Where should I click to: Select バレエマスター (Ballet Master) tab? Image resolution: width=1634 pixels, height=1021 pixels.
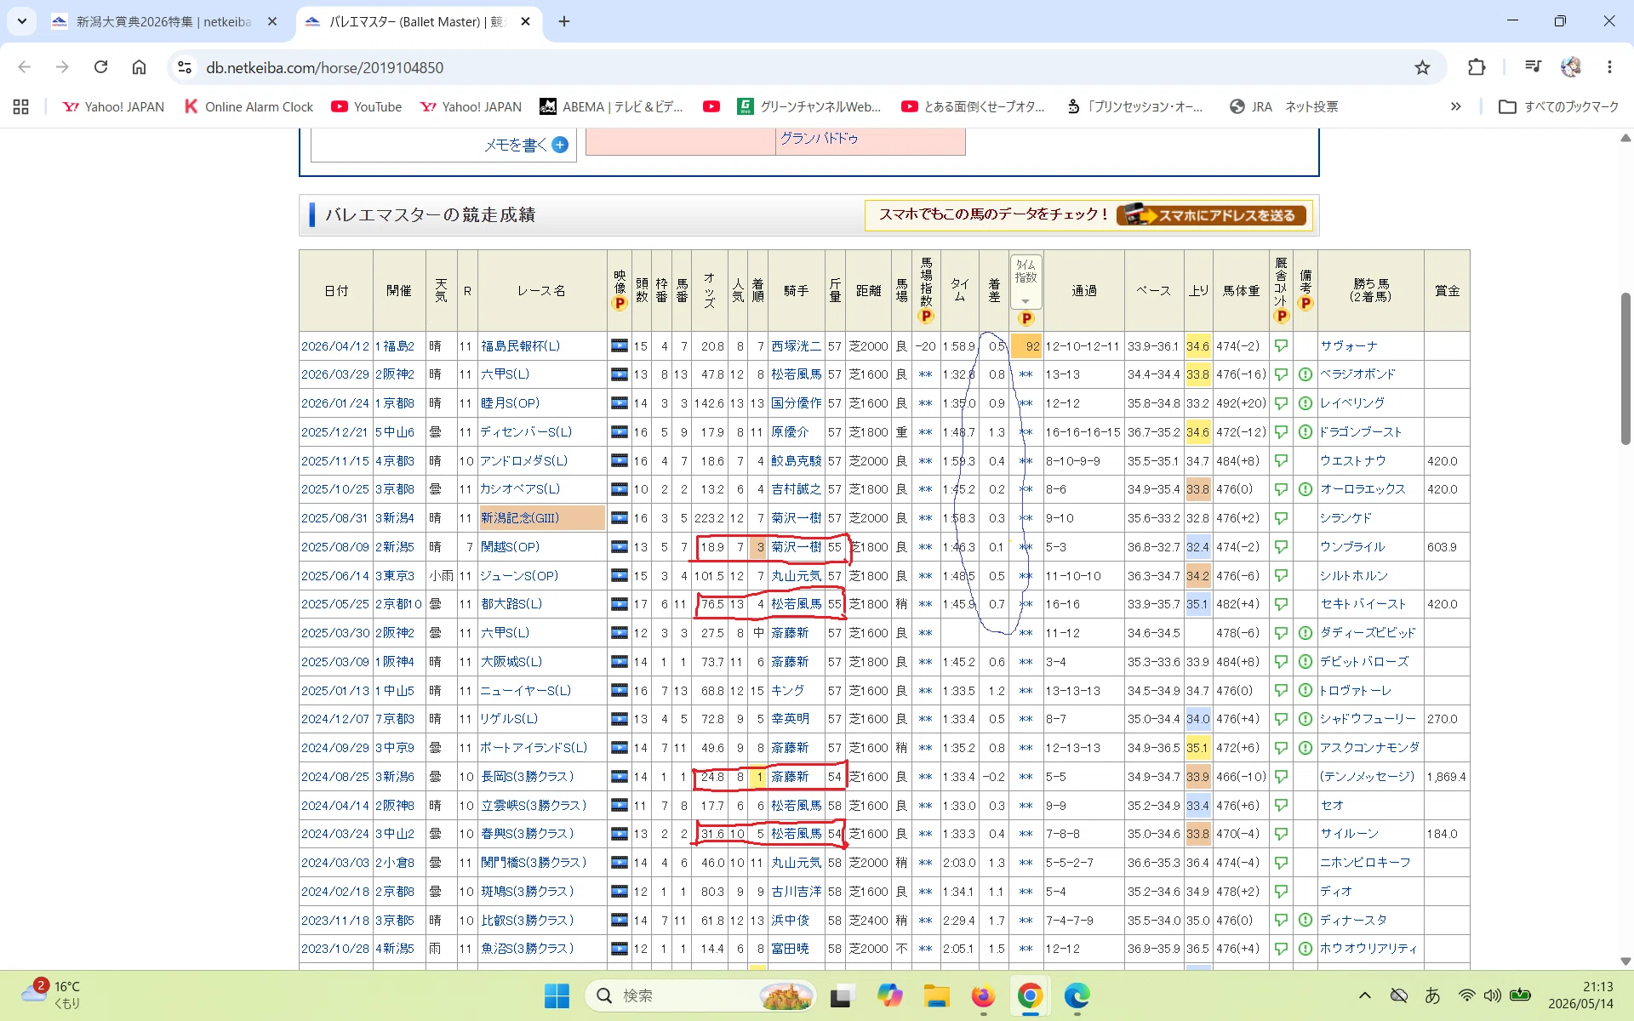pos(419,22)
